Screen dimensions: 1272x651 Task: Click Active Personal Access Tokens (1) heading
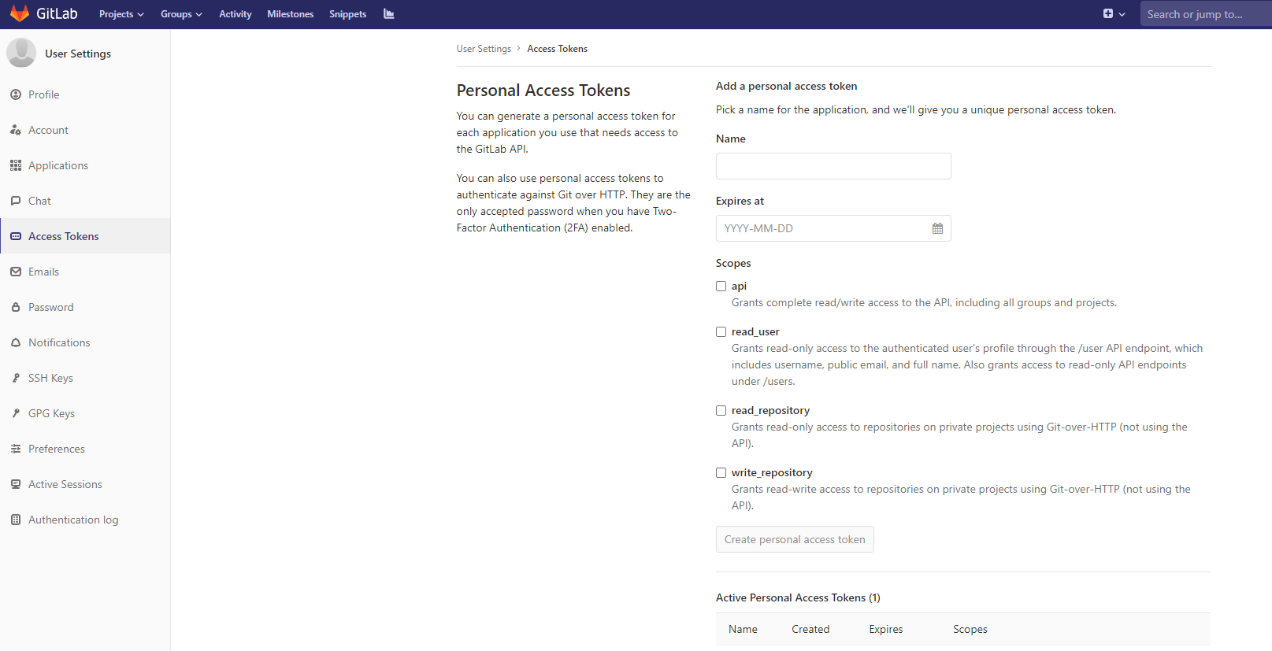[x=798, y=598]
